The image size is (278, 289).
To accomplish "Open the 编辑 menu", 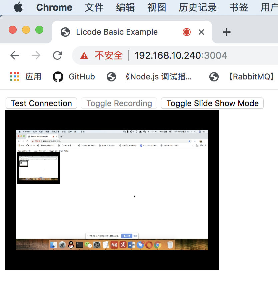I will (x=125, y=7).
